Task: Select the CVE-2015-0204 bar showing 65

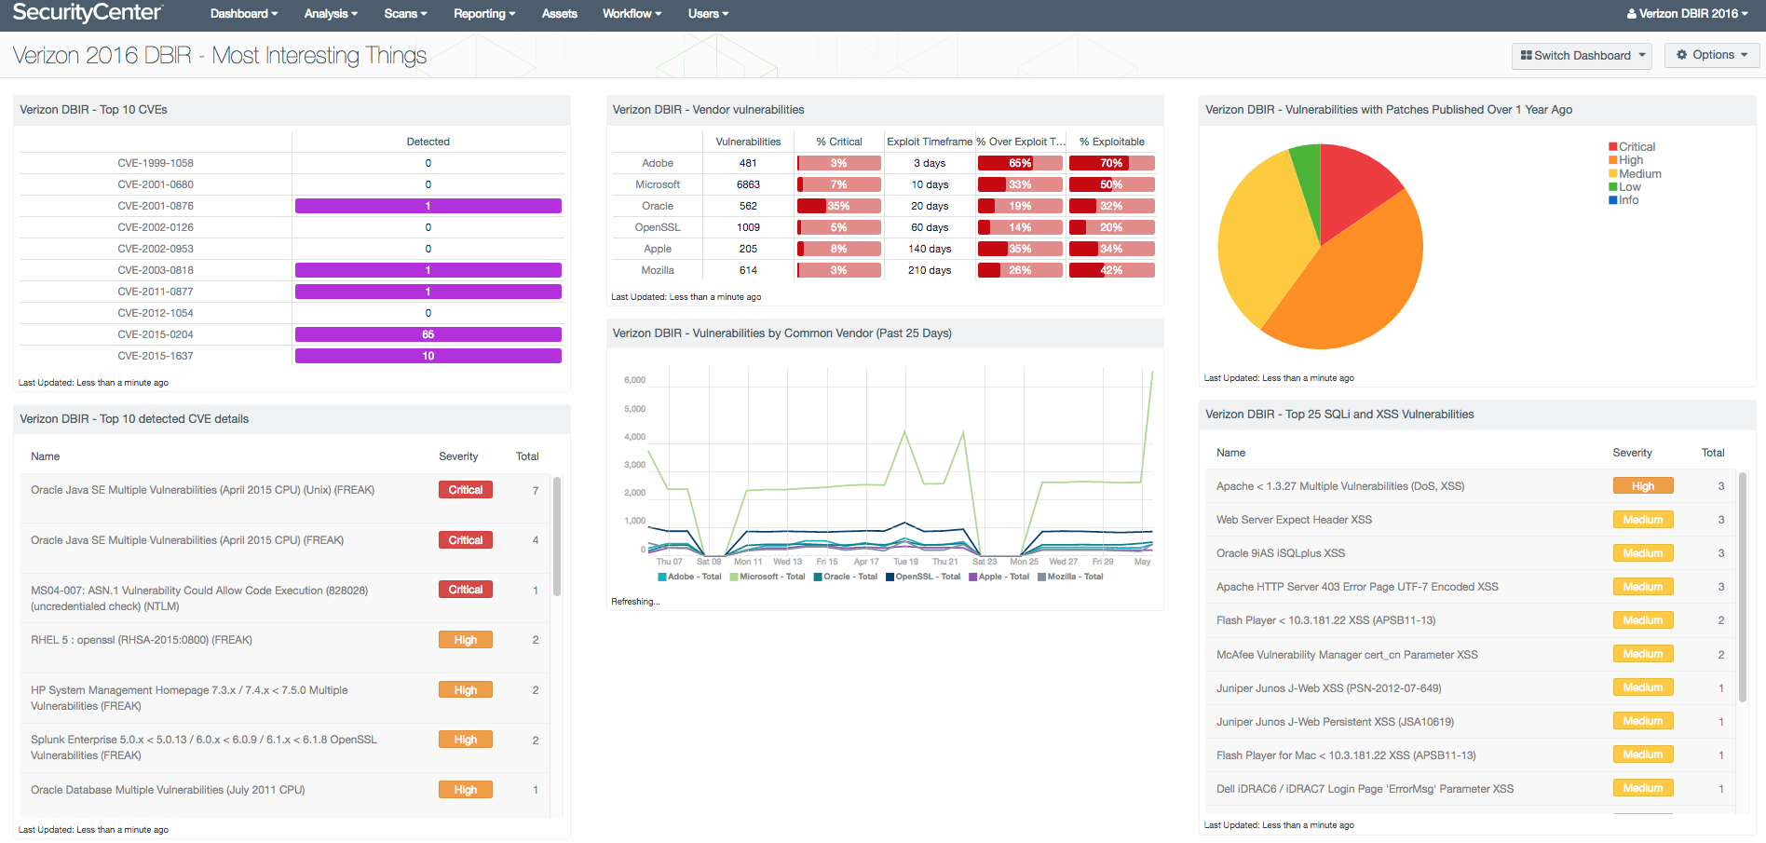Action: [428, 334]
